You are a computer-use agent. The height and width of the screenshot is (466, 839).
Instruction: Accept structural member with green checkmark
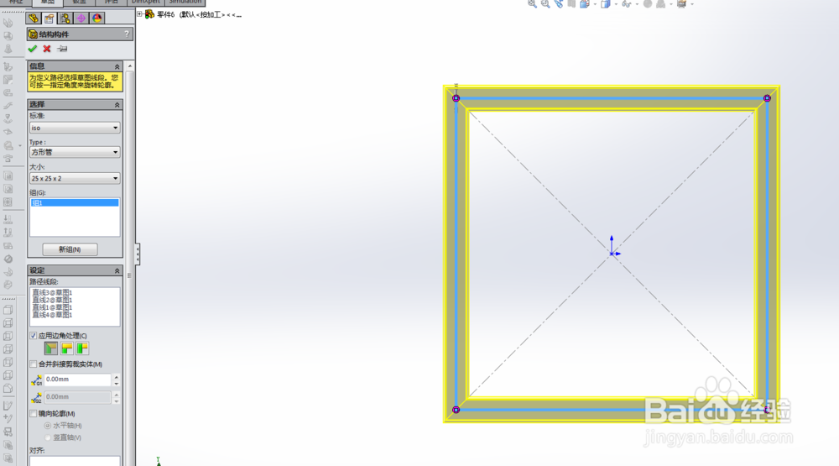[33, 49]
